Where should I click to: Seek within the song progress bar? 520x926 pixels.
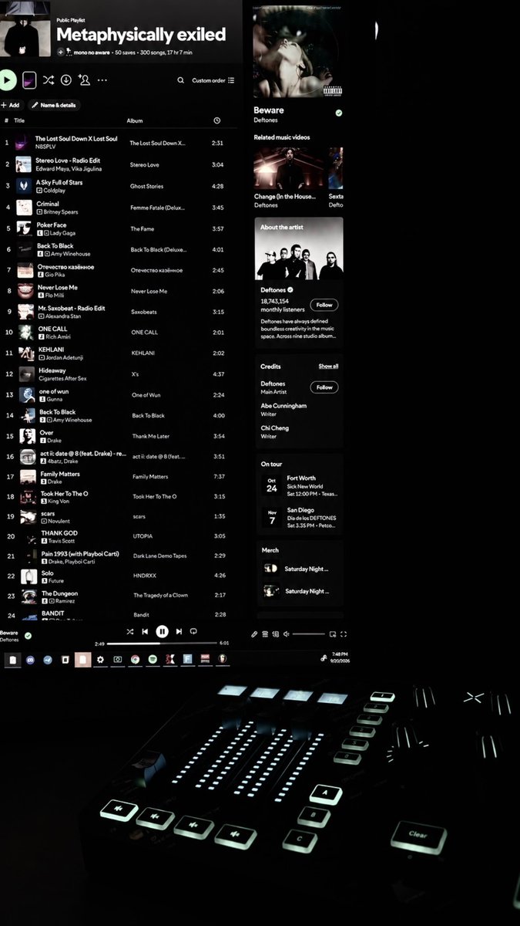click(163, 643)
